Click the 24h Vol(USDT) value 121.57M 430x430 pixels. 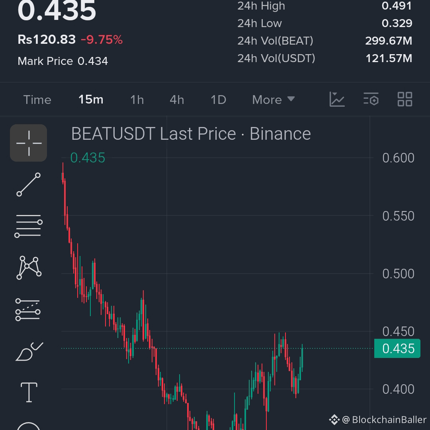coord(389,58)
